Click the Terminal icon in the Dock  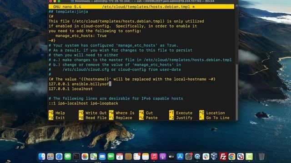76,157
